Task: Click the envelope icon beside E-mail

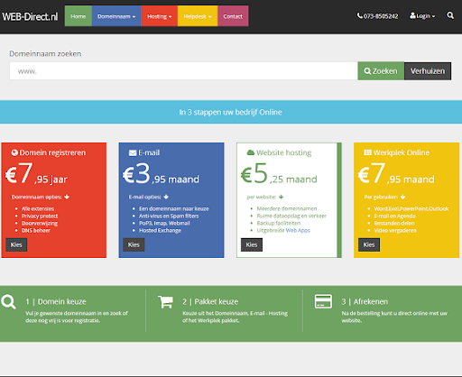Action: (x=133, y=153)
